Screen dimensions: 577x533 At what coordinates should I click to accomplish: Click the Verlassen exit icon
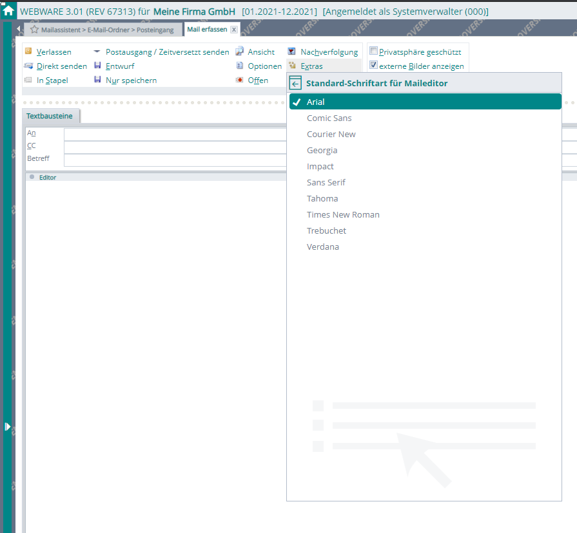(x=28, y=51)
